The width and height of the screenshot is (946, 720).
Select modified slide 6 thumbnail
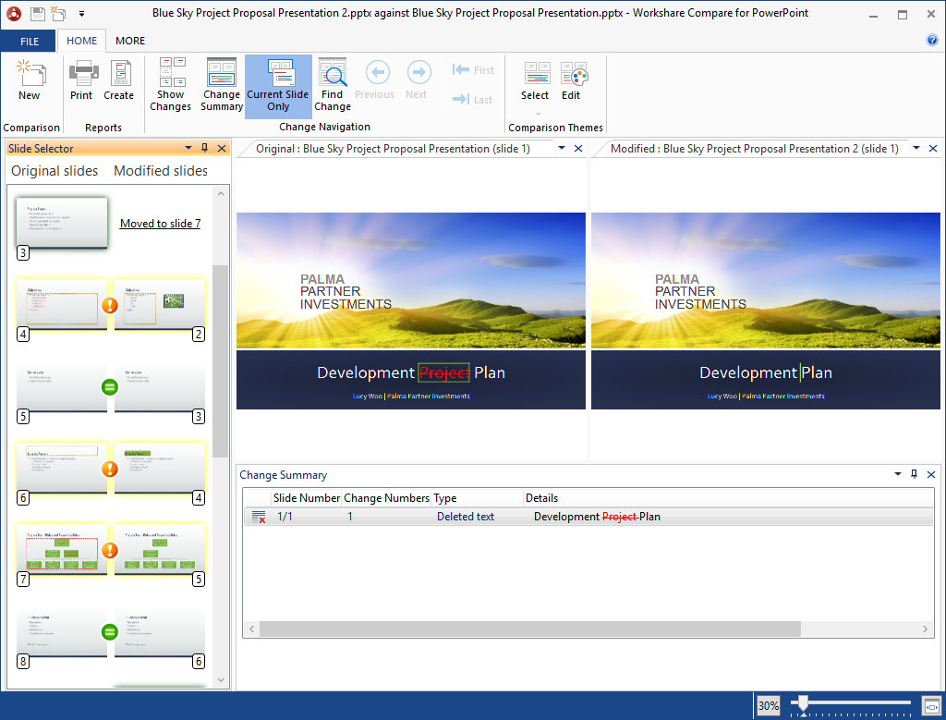[x=160, y=631]
